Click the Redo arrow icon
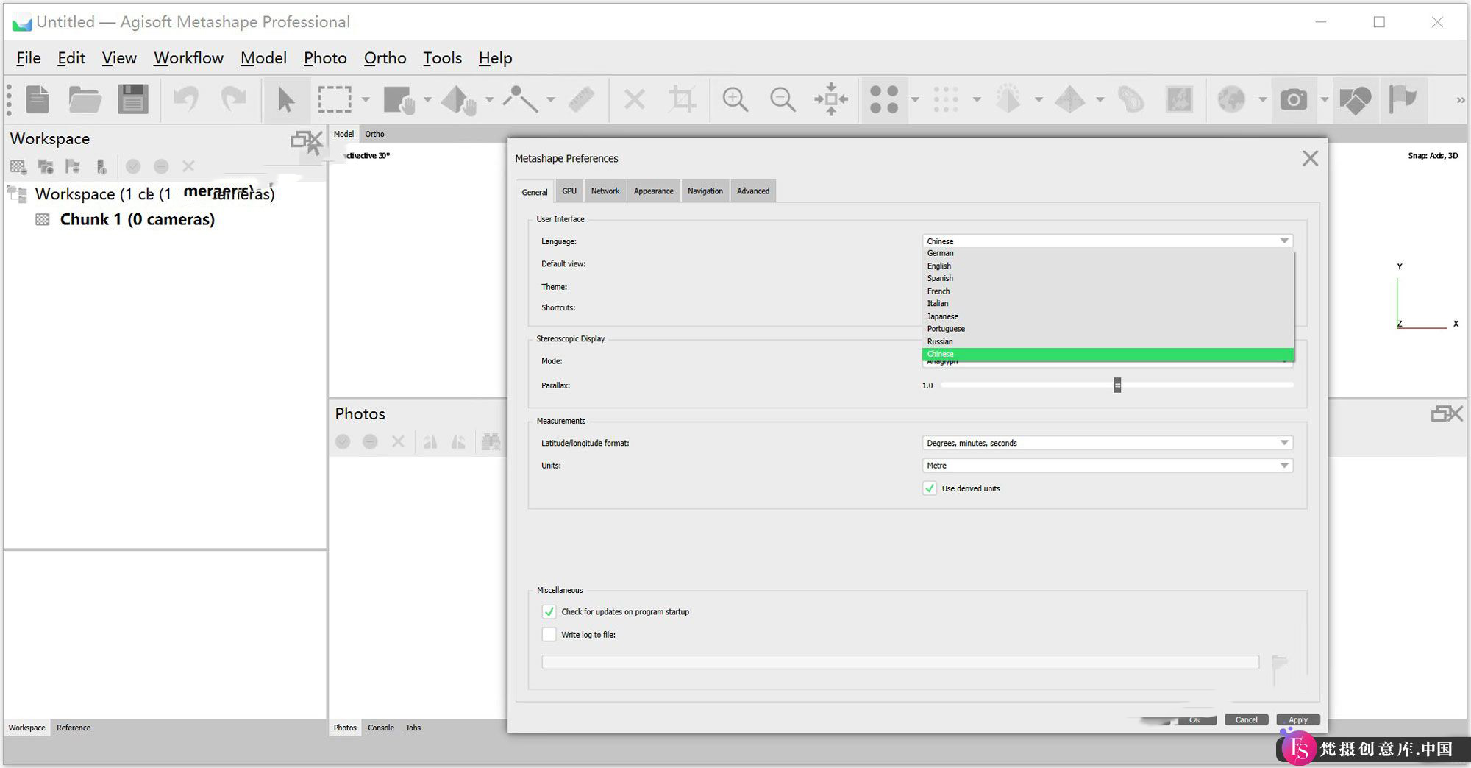The width and height of the screenshot is (1471, 768). pyautogui.click(x=234, y=99)
